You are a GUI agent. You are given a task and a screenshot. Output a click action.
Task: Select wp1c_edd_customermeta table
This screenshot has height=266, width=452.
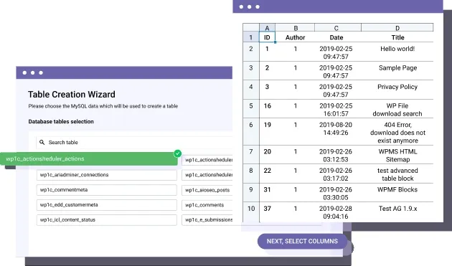[107, 205]
